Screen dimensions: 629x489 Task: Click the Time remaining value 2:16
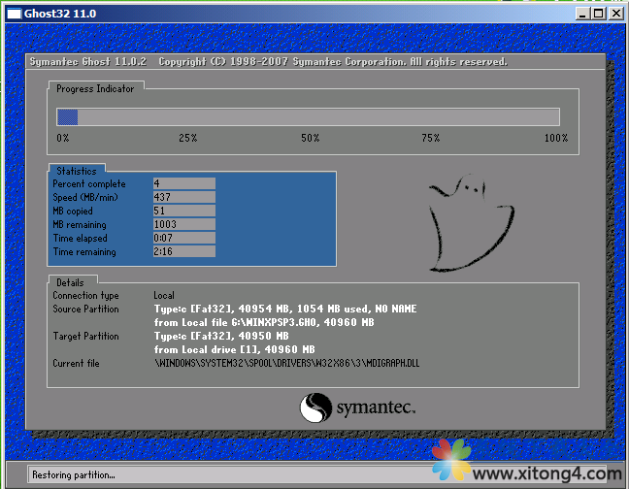[184, 251]
